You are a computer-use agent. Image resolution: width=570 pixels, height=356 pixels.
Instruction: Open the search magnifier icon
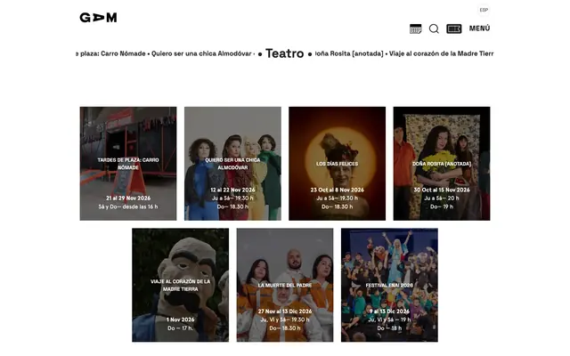(434, 28)
